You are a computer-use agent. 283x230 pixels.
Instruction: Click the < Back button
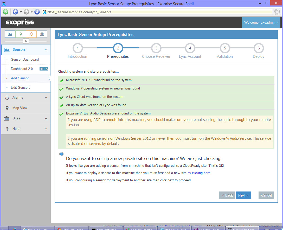tap(227, 195)
